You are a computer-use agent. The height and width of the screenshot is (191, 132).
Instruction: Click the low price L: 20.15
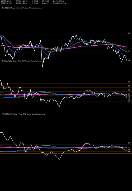[45, 3]
